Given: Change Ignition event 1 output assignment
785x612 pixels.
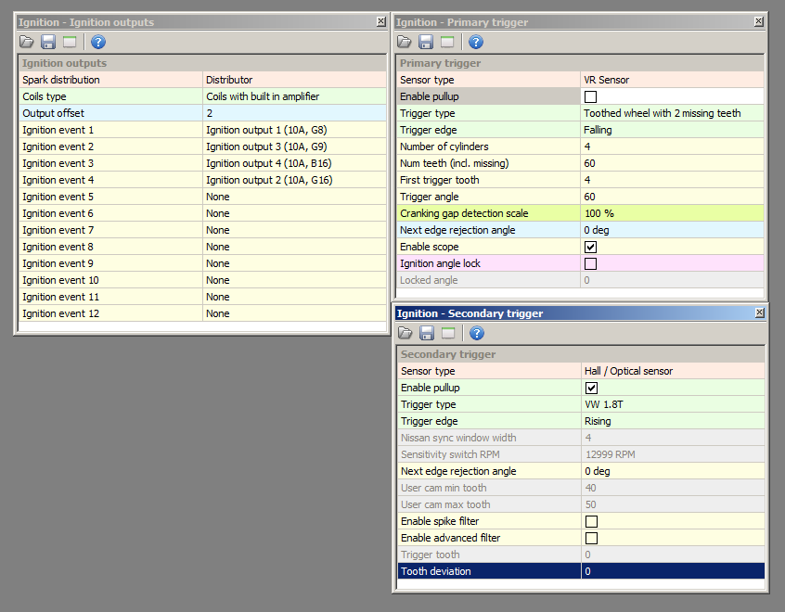Looking at the screenshot, I should coord(293,130).
